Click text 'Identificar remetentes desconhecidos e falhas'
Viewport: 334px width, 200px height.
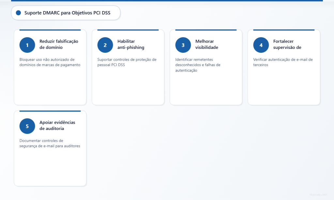198,65
